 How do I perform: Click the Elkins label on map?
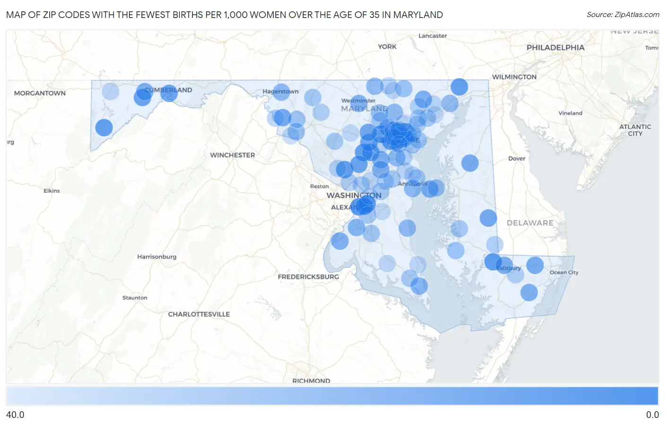[52, 191]
